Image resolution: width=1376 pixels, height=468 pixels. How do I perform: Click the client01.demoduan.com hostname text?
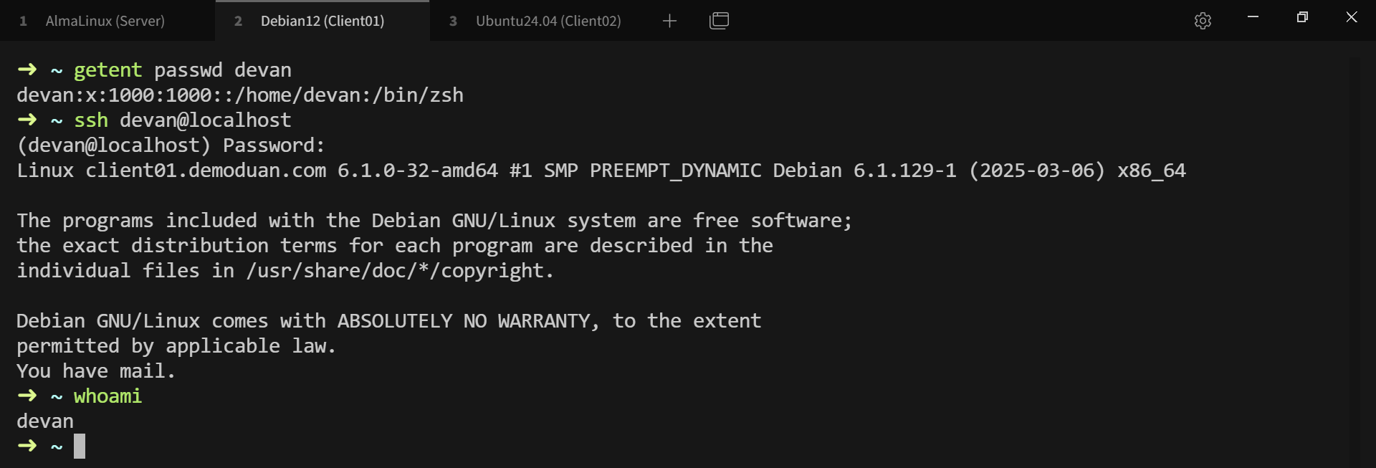click(x=206, y=171)
